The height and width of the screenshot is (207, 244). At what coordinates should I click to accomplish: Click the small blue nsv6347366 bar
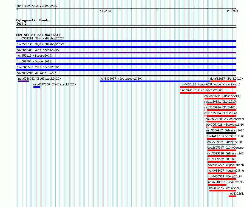(x=37, y=87)
